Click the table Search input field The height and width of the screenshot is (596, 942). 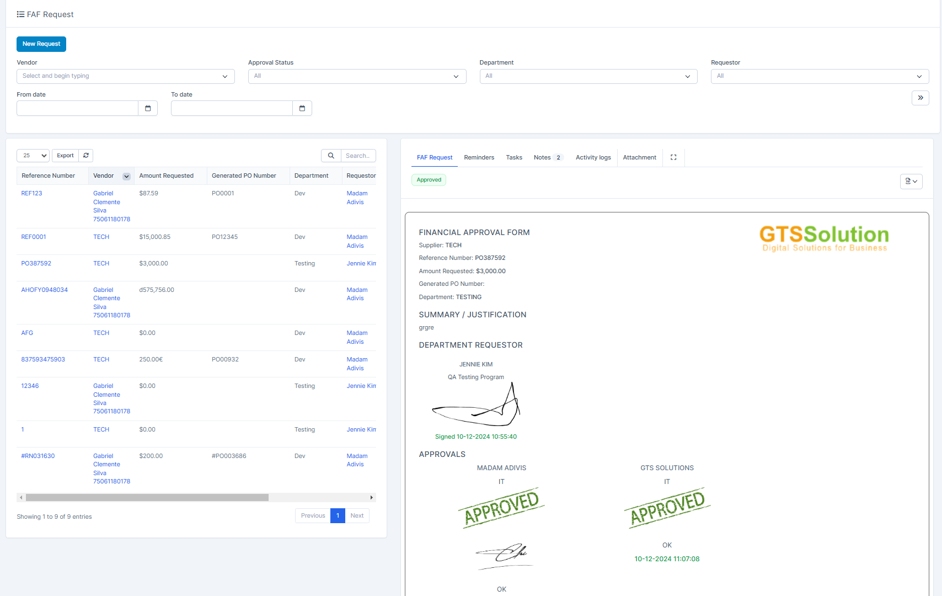[x=358, y=156]
